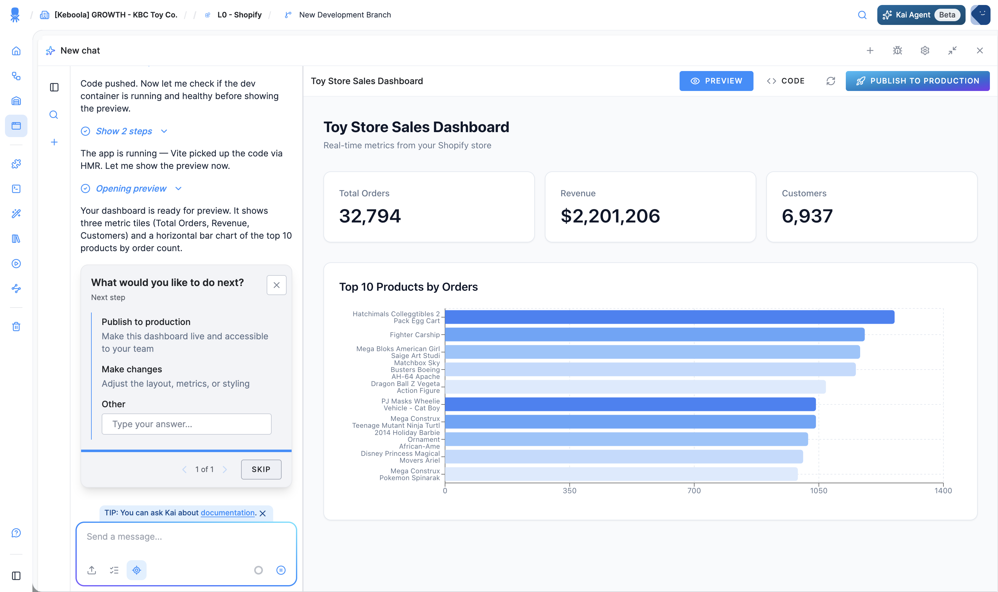Viewport: 998px width, 592px height.
Task: Expand the Opening preview step
Action: pyautogui.click(x=131, y=189)
